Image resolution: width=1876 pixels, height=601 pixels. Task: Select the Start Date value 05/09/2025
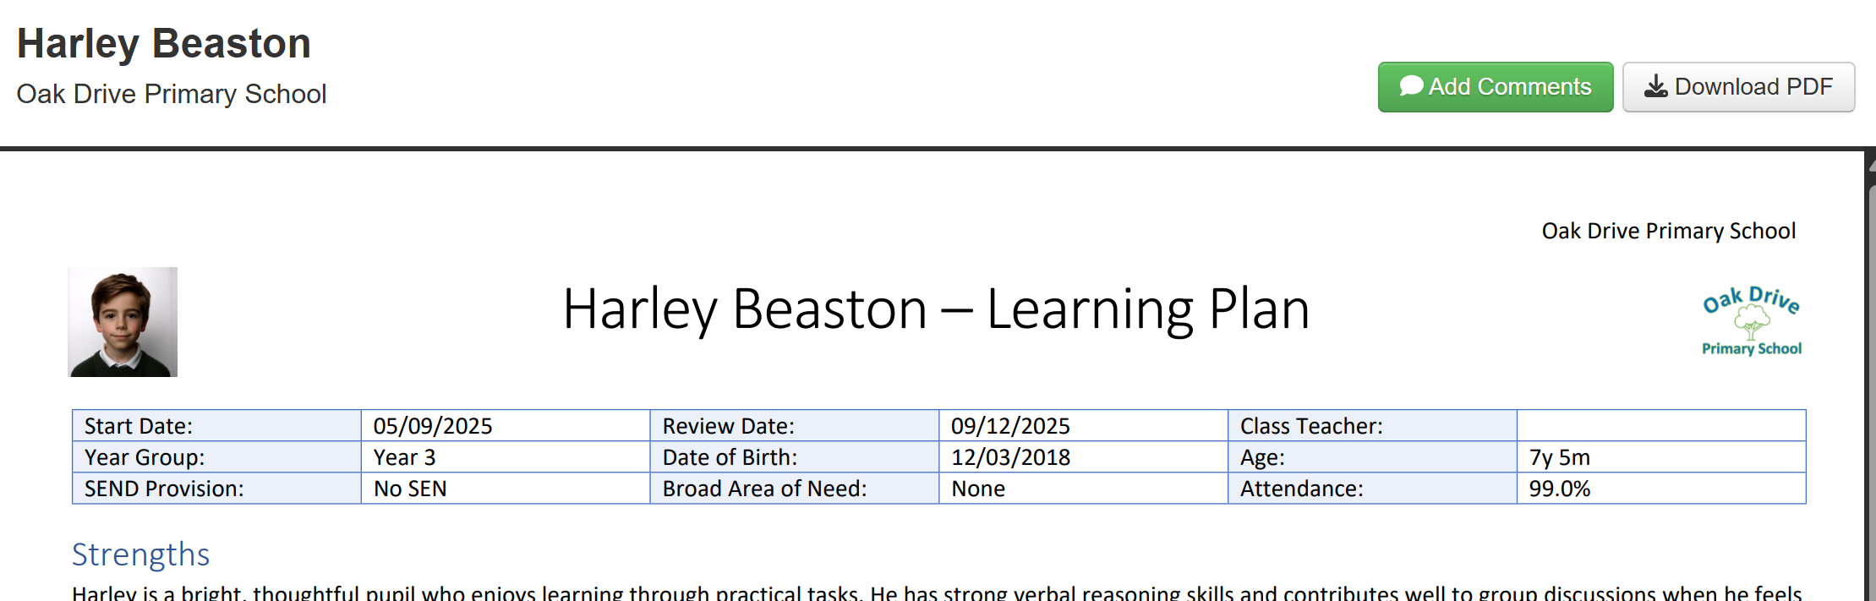click(x=433, y=426)
